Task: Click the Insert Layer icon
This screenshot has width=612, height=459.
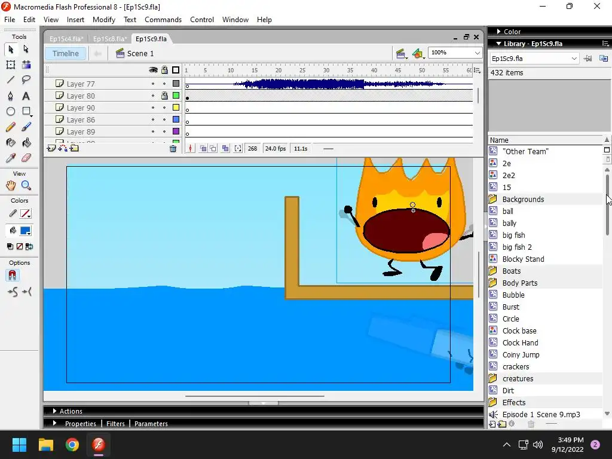Action: pyautogui.click(x=51, y=148)
